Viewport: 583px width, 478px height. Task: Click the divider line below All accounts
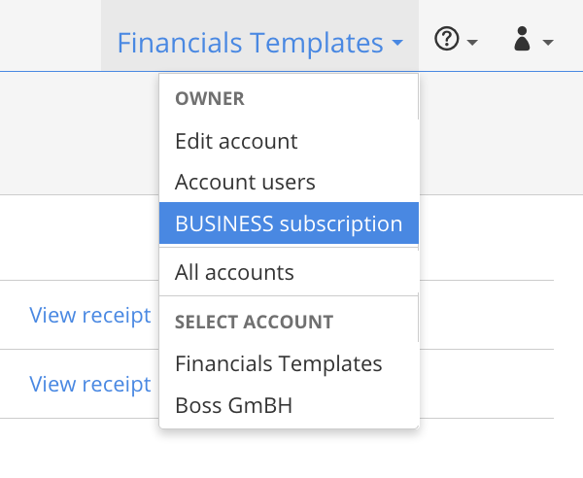[x=289, y=296]
